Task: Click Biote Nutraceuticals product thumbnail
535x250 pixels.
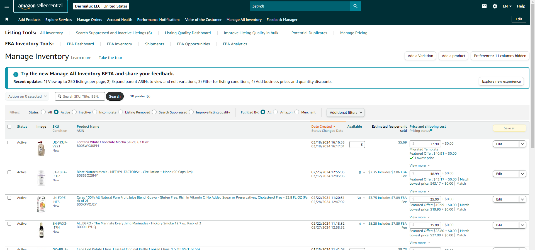Action: pos(41,178)
